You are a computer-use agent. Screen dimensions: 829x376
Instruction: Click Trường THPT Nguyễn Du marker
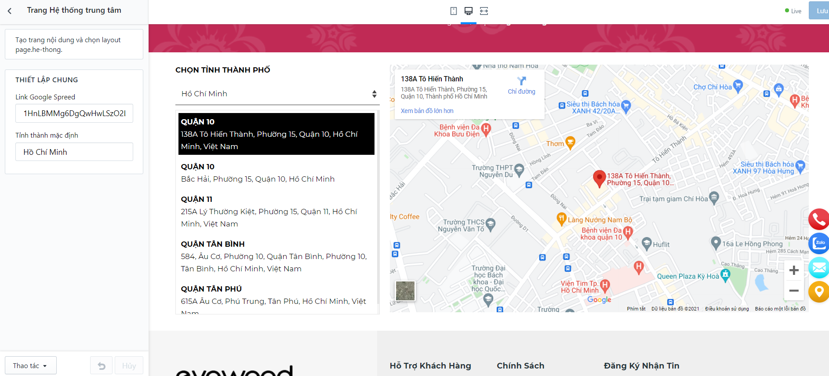519,169
